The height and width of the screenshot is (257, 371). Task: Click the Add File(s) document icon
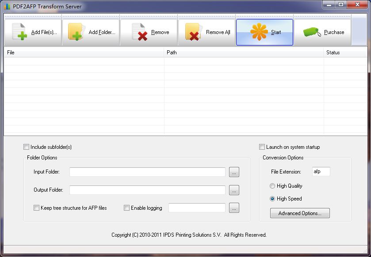tap(19, 32)
